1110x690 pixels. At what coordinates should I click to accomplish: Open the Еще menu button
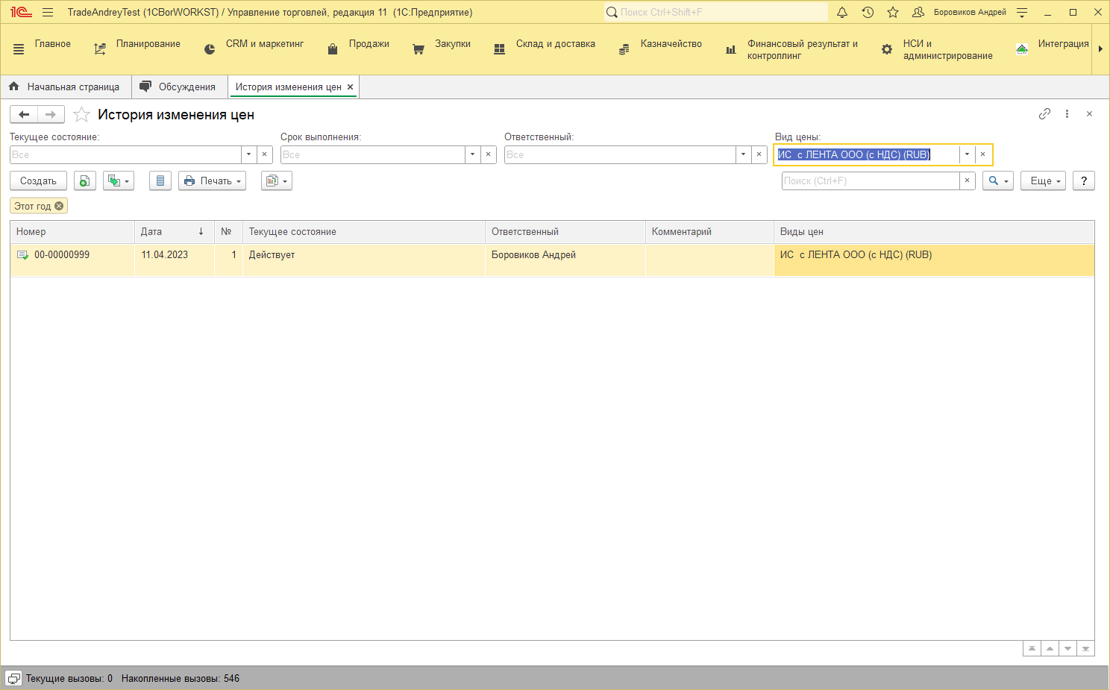pyautogui.click(x=1045, y=181)
